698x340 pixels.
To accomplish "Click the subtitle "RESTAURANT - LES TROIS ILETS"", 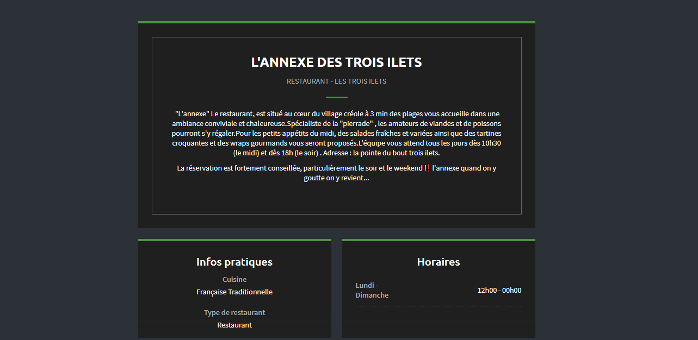I will (x=336, y=81).
